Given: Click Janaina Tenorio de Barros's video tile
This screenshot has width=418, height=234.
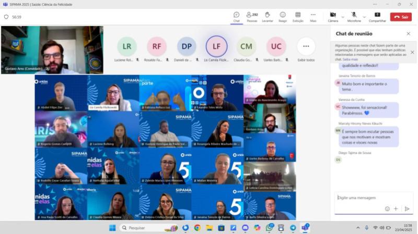Looking at the screenshot, I should pyautogui.click(x=217, y=202).
